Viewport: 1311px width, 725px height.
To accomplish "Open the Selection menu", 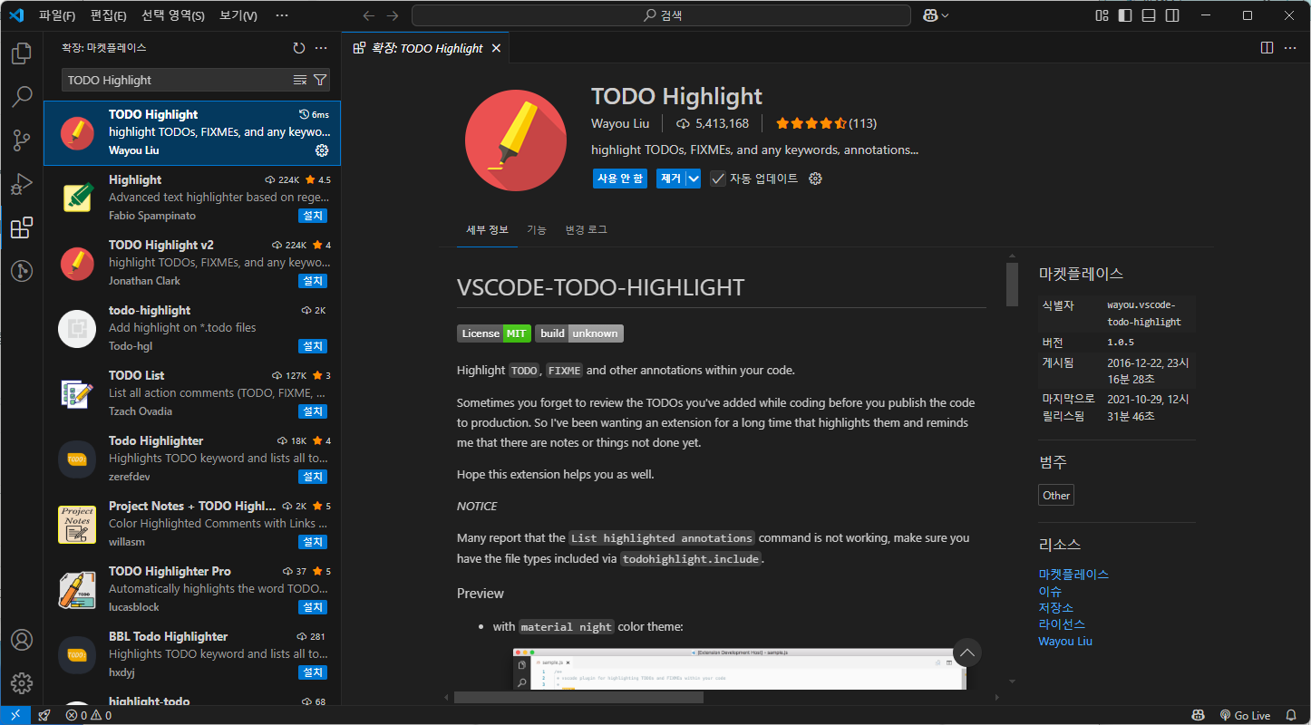I will 173,15.
